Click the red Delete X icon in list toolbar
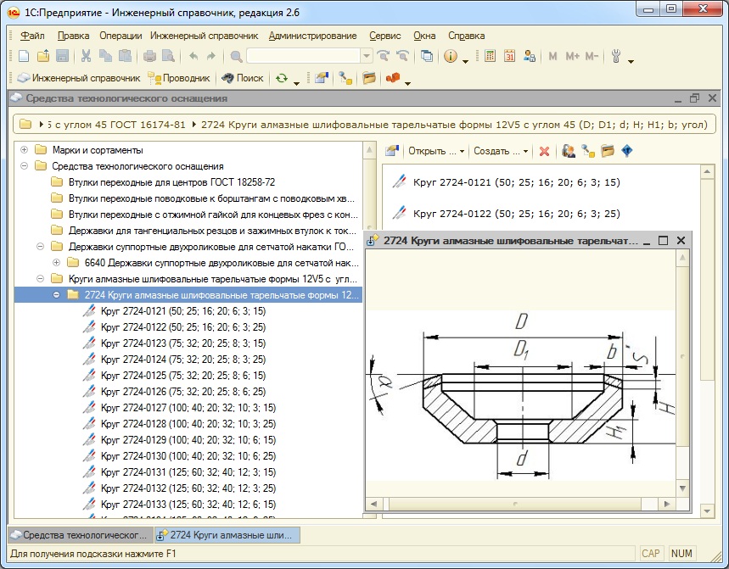The height and width of the screenshot is (569, 729). [544, 151]
